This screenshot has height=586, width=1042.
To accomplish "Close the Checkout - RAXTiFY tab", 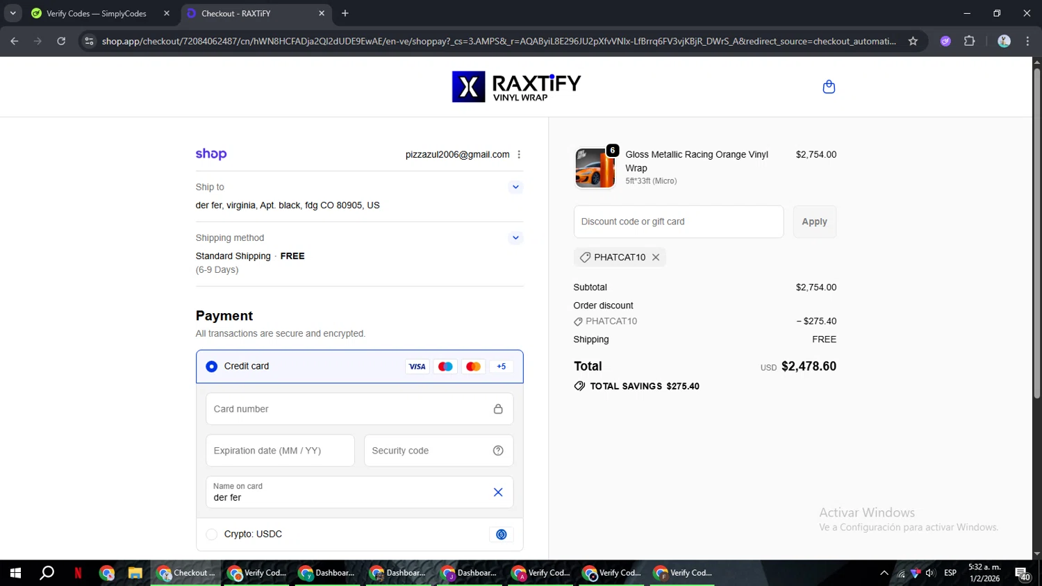I will (322, 13).
